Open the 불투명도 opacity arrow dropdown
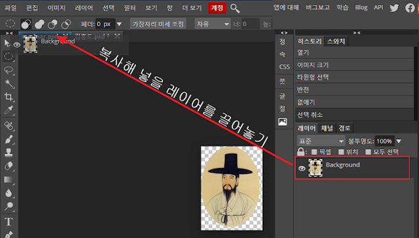419x238 pixels. click(x=399, y=141)
